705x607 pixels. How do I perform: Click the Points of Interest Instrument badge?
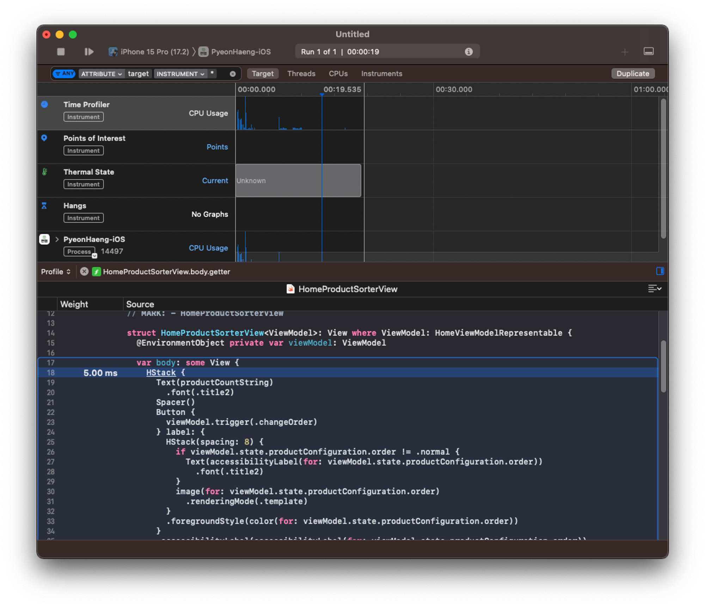coord(84,151)
